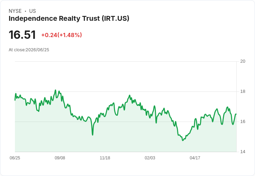Click the 18 y-axis price label
The width and height of the screenshot is (255, 176).
click(x=243, y=91)
